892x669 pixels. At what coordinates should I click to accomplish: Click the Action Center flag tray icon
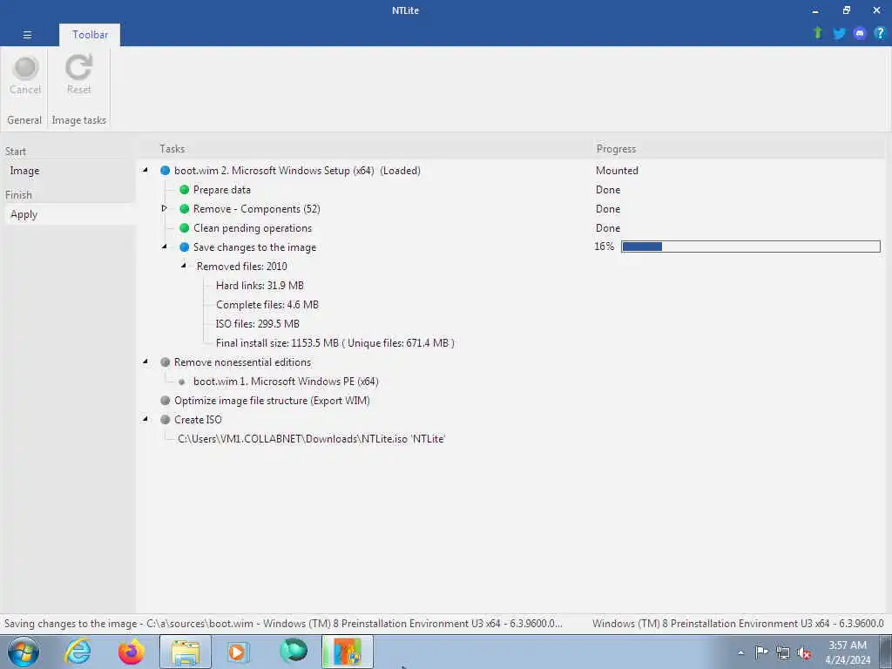tap(761, 652)
